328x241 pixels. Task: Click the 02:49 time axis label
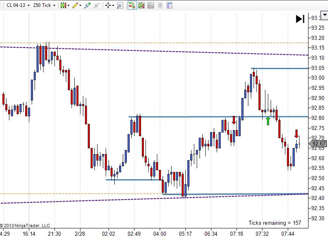[x=134, y=234]
